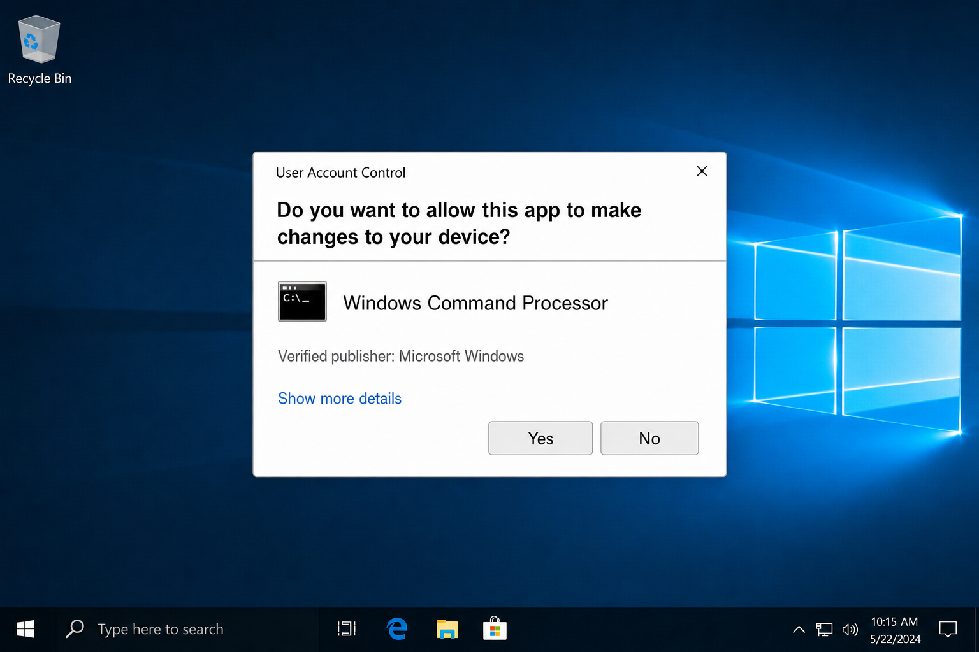Open Microsoft Store from the taskbar
Image resolution: width=979 pixels, height=652 pixels.
coord(495,629)
